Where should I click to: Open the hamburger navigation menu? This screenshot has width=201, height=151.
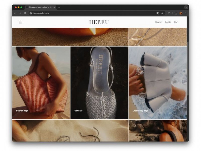[x=20, y=22]
